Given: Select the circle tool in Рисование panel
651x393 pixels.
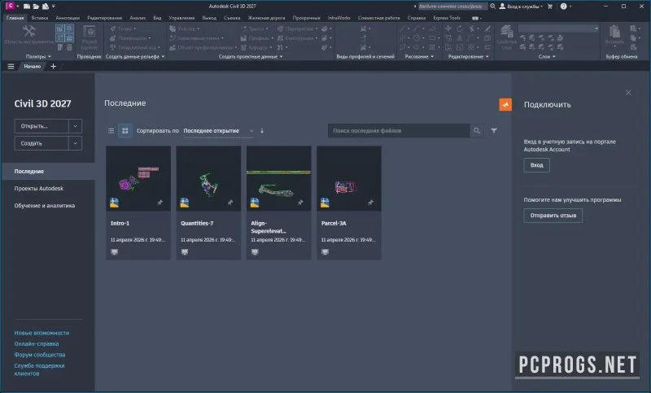Looking at the screenshot, I should [x=416, y=37].
